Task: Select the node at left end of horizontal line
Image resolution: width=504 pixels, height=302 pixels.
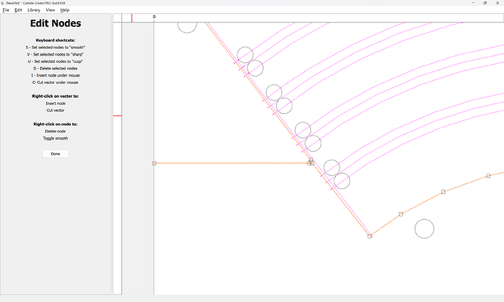Action: point(154,163)
